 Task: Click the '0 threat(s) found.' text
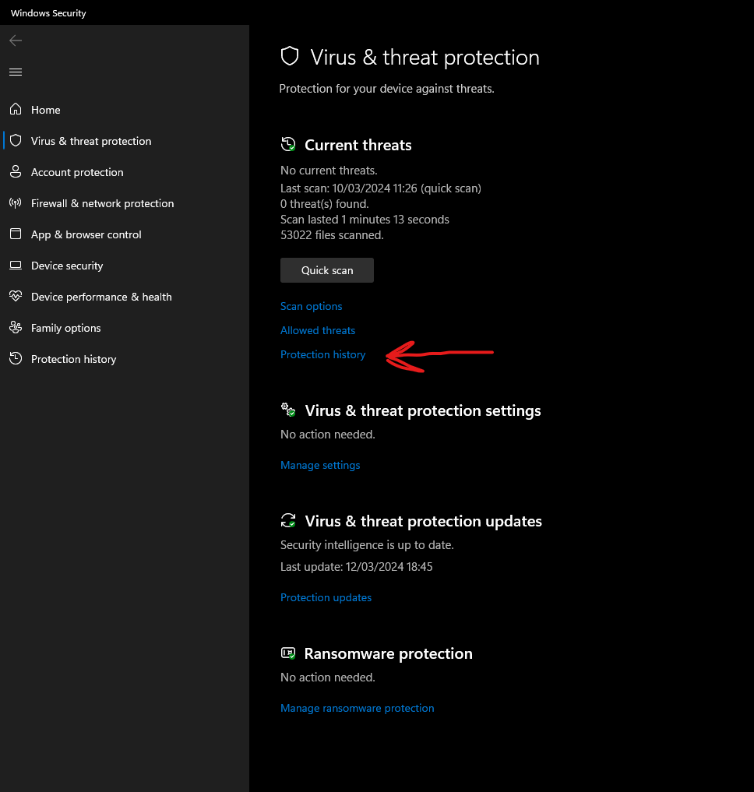pyautogui.click(x=325, y=204)
